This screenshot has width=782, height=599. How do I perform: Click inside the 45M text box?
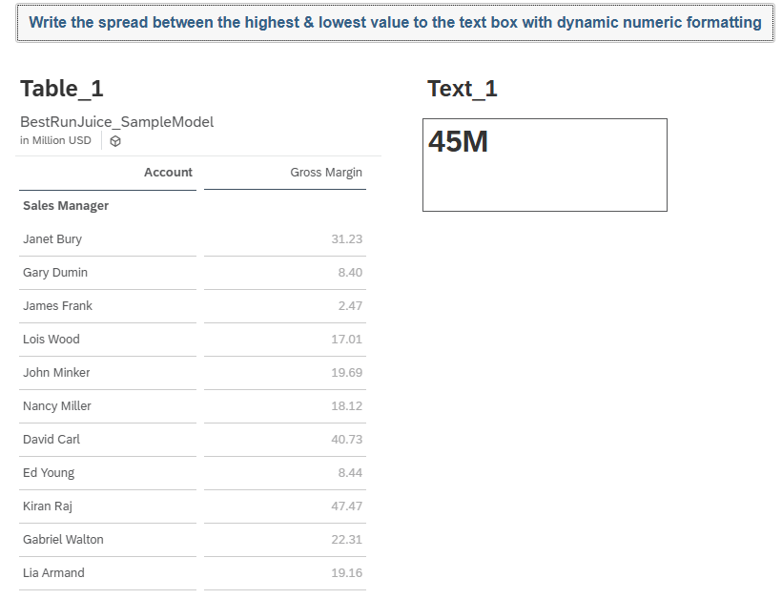point(545,164)
